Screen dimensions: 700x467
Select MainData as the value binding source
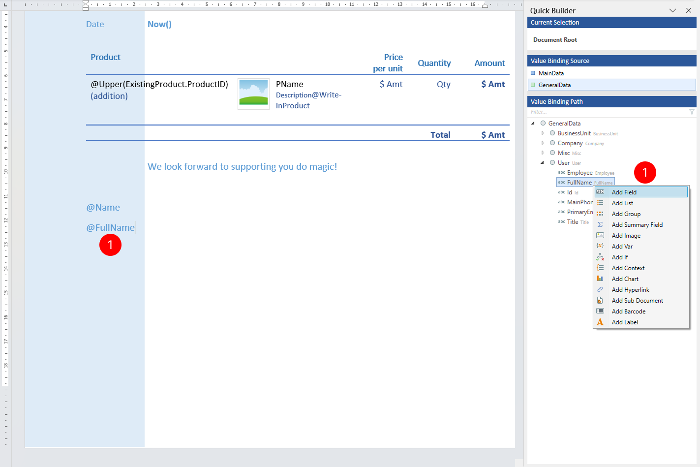(x=611, y=73)
